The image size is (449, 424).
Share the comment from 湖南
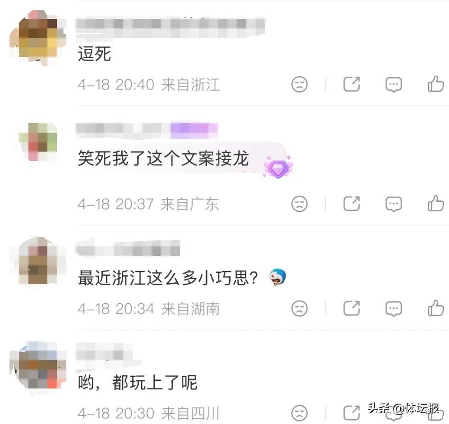pos(351,308)
